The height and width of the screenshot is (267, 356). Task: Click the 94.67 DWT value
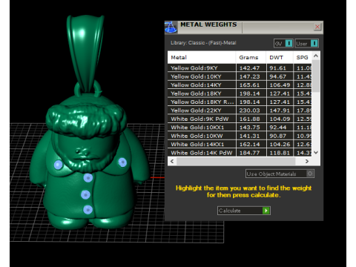(278, 76)
